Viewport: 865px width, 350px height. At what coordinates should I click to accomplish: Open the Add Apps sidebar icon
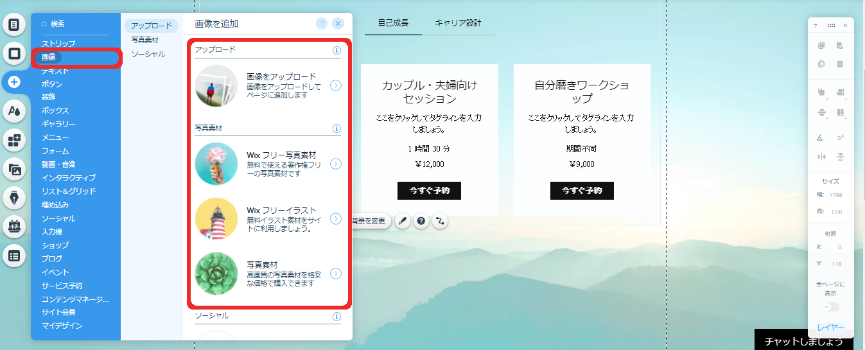click(x=13, y=140)
